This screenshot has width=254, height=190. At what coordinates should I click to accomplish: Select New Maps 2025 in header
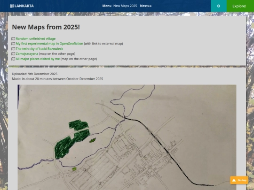click(125, 6)
